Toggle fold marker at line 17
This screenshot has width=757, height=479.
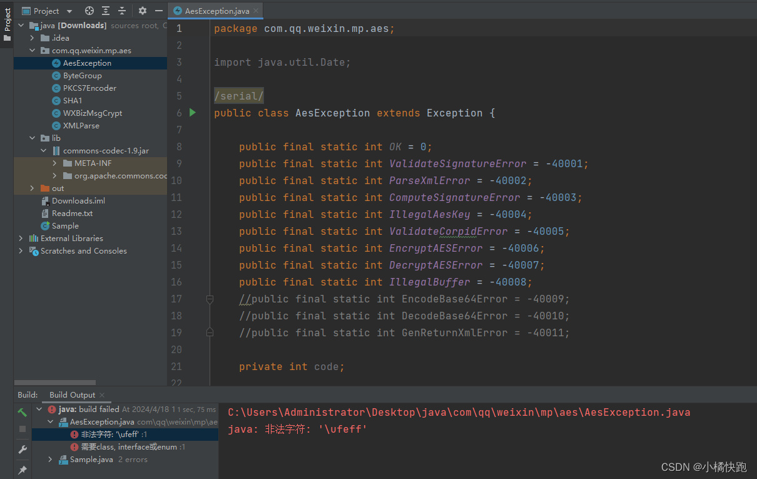pos(210,299)
